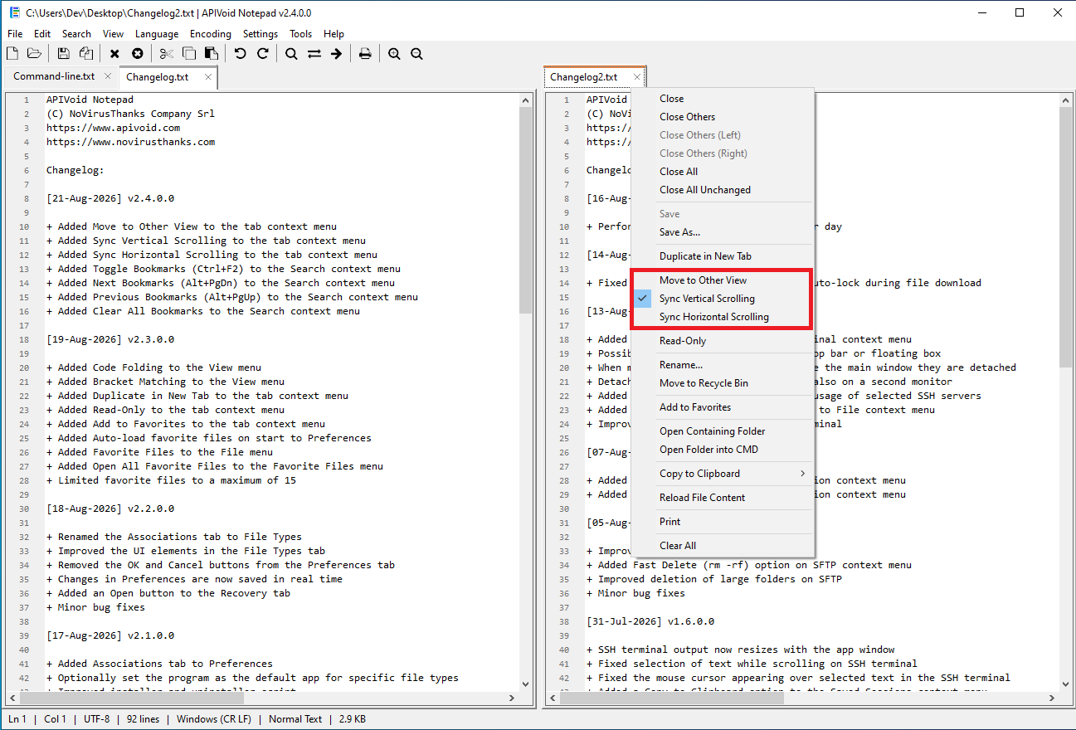Close the Changelog.txt tab with its X
This screenshot has height=730, width=1076.
208,77
